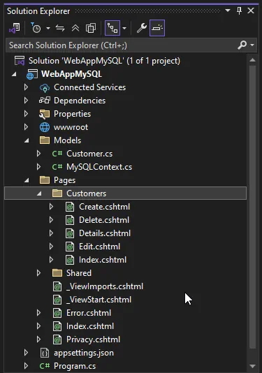Toggle the Preview Selected Items button
262x373 pixels.
157,28
